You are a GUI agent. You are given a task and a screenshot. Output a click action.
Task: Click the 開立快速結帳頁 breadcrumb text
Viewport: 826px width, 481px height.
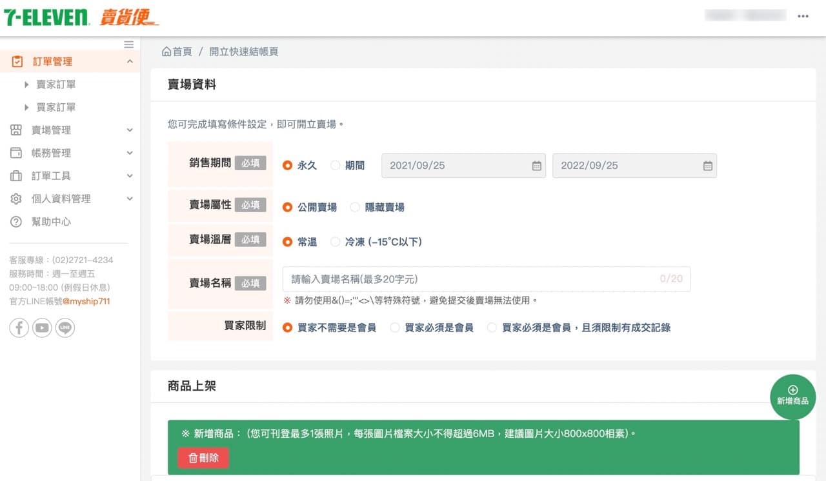[x=244, y=52]
